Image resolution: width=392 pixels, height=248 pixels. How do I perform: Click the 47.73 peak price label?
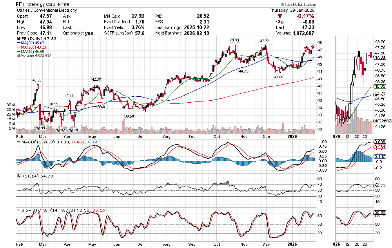coord(235,40)
